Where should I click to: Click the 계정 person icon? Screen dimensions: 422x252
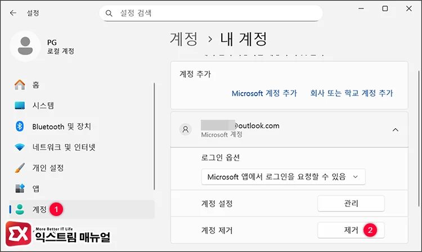(x=20, y=209)
